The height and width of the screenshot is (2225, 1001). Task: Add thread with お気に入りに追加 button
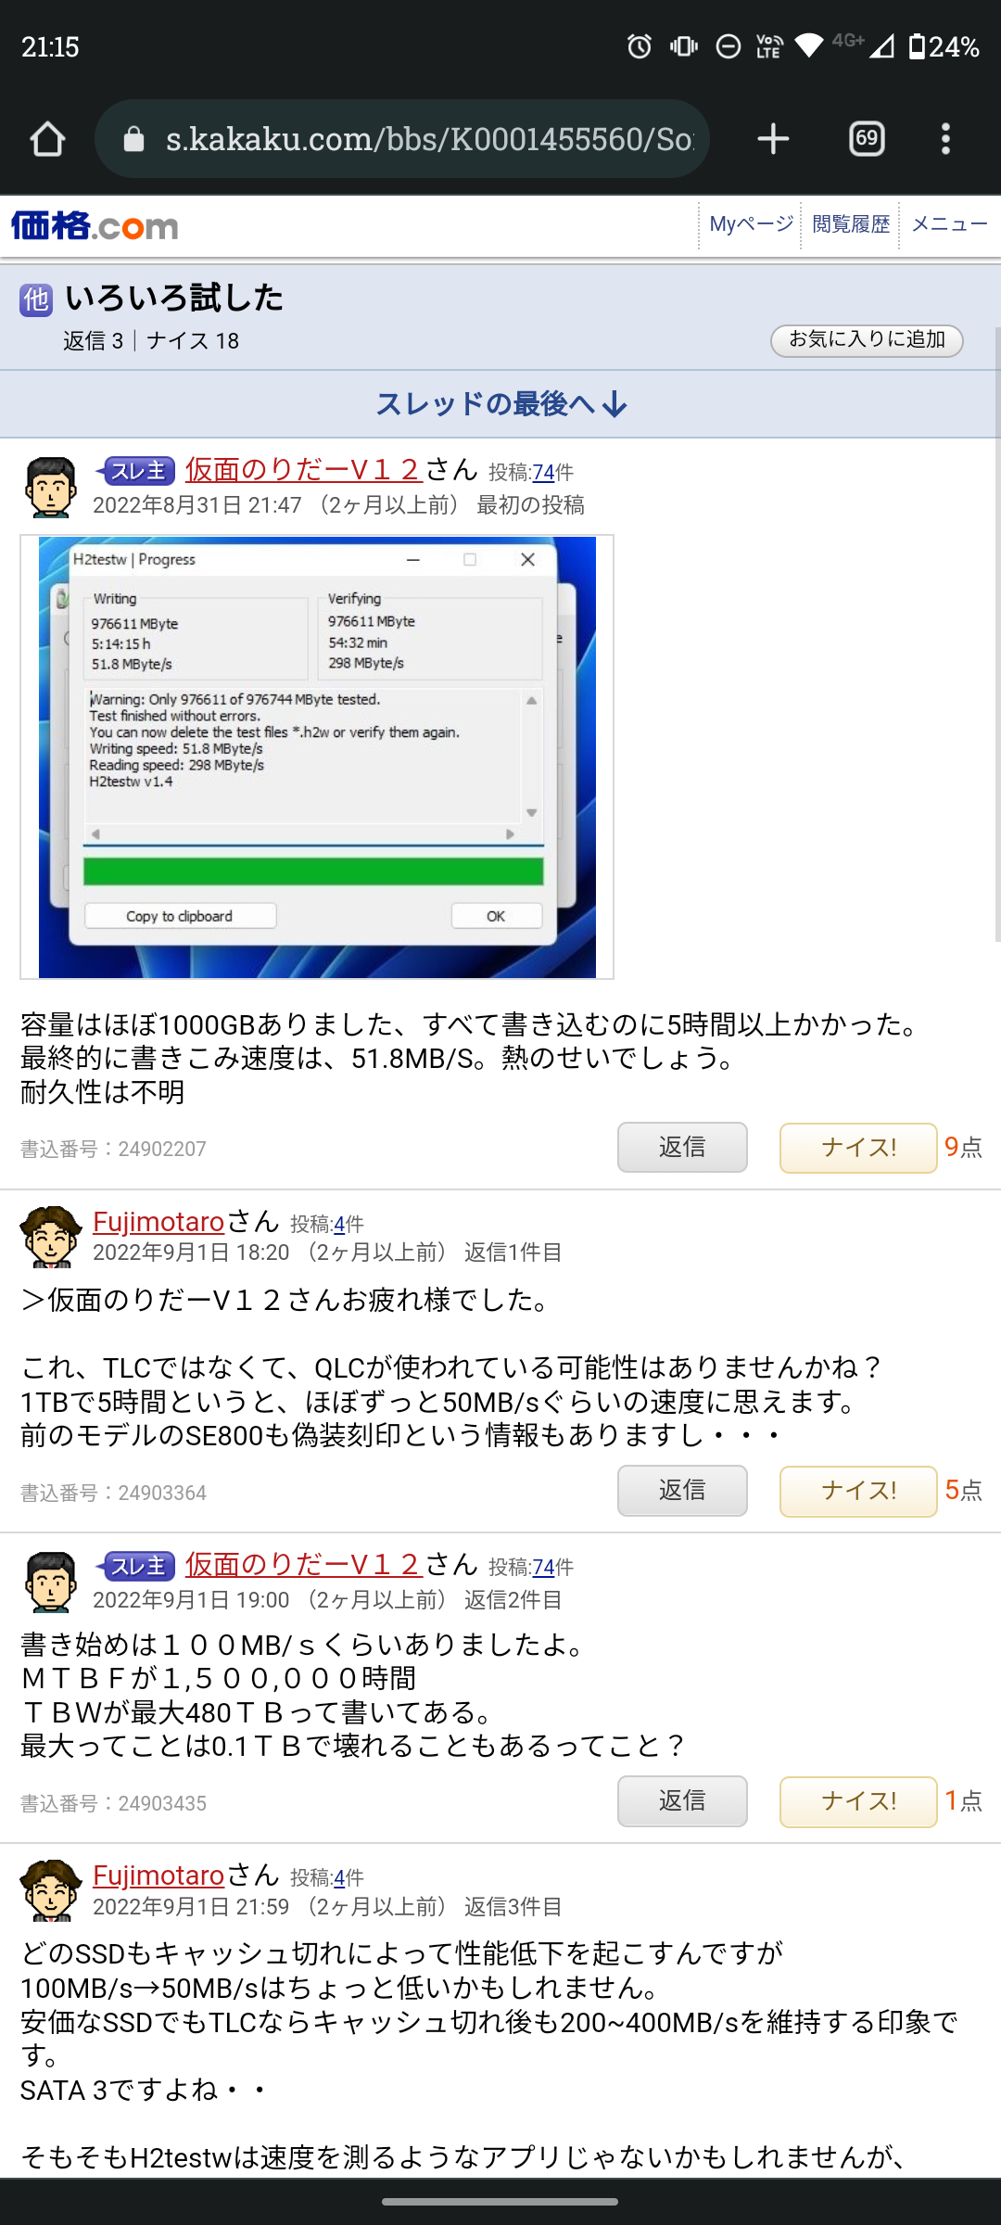point(867,340)
